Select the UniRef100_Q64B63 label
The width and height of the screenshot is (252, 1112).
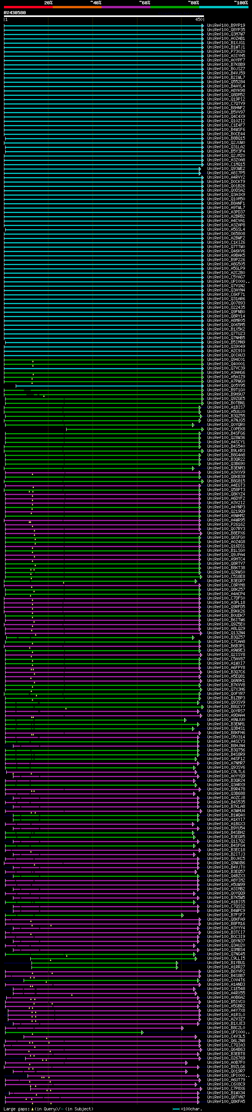click(226, 1049)
